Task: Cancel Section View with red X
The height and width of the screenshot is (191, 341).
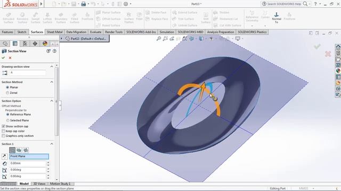Action: pos(10,58)
